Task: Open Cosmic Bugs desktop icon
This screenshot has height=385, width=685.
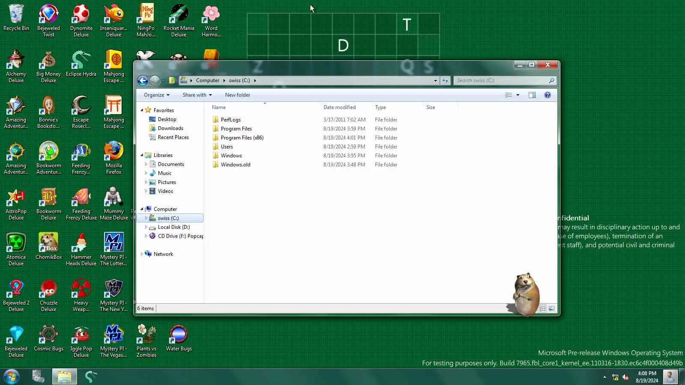Action: (x=49, y=338)
